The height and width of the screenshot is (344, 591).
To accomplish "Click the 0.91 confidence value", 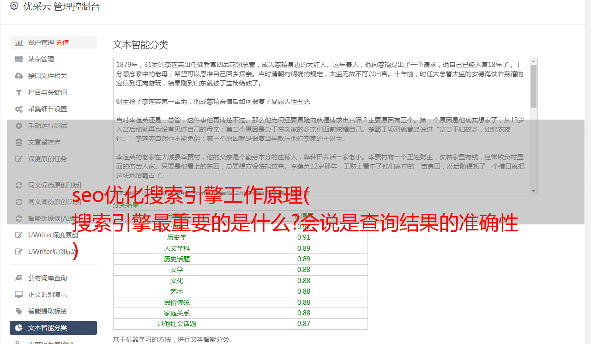I will point(304,237).
